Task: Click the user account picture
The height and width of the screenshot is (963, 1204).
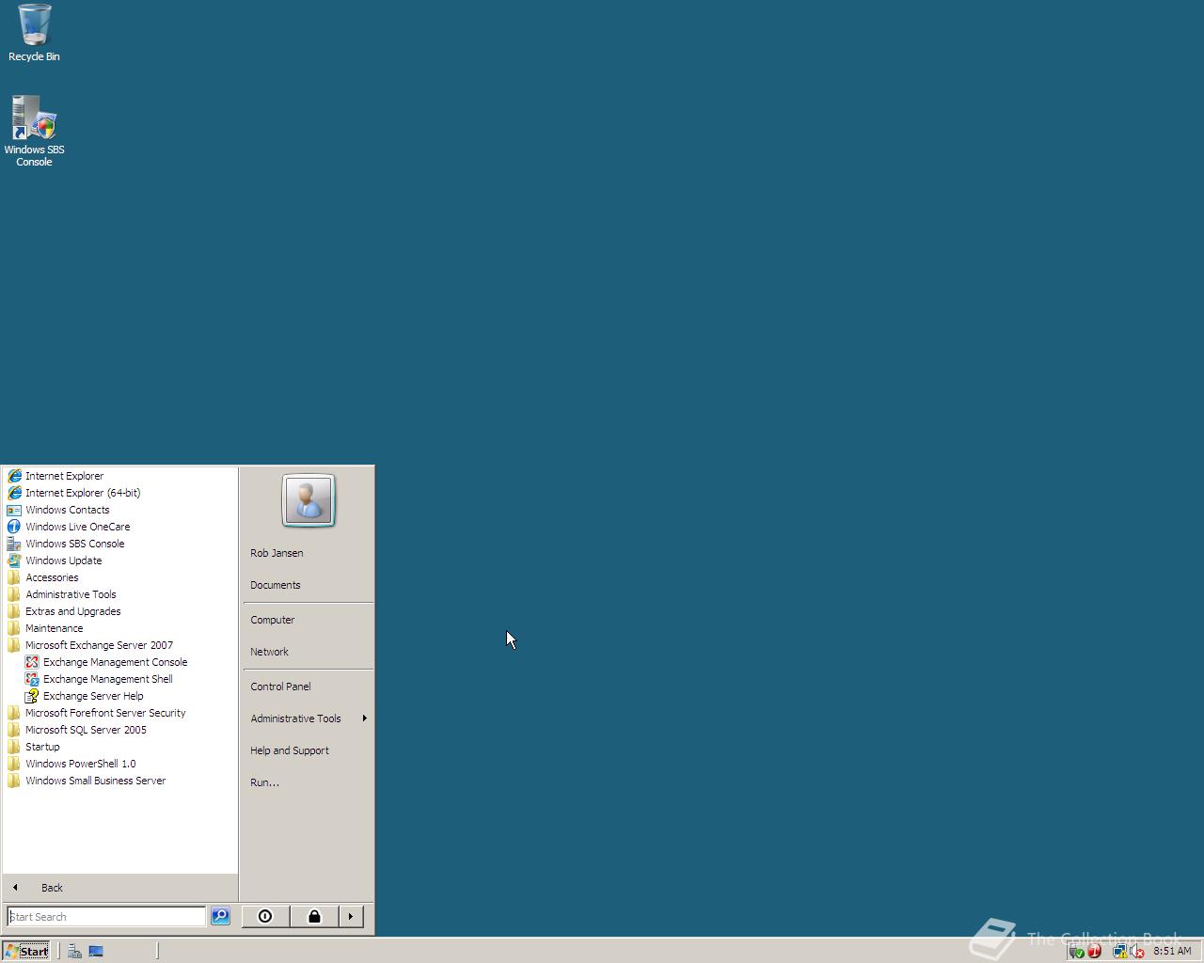Action: [x=309, y=500]
